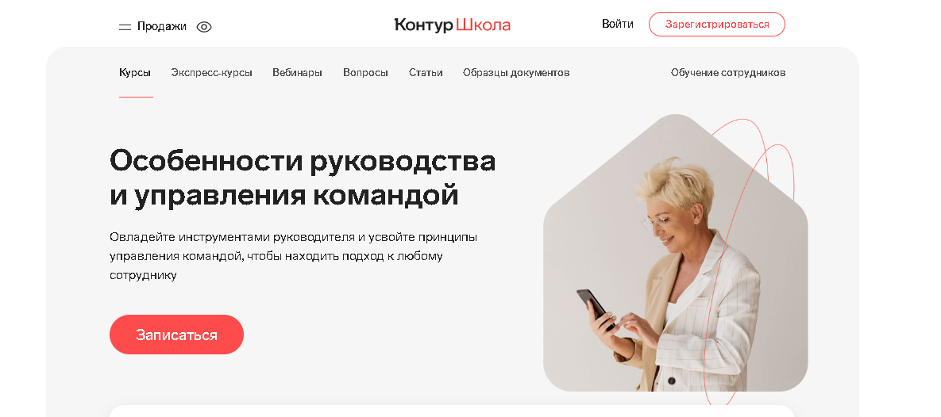This screenshot has height=417, width=941.
Task: Toggle the eye accessibility view icon
Action: (204, 27)
